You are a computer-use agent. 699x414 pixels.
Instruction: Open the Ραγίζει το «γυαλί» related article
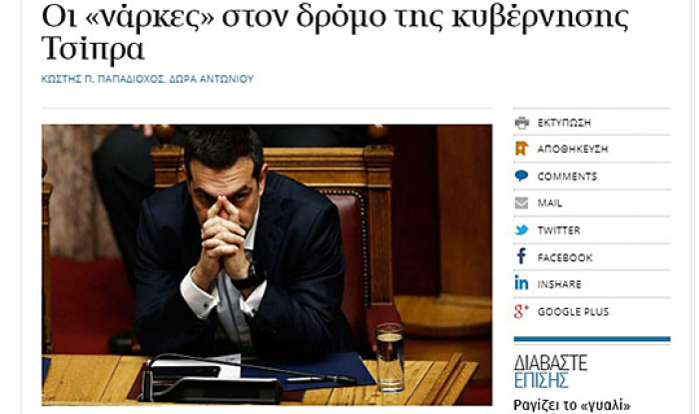572,406
